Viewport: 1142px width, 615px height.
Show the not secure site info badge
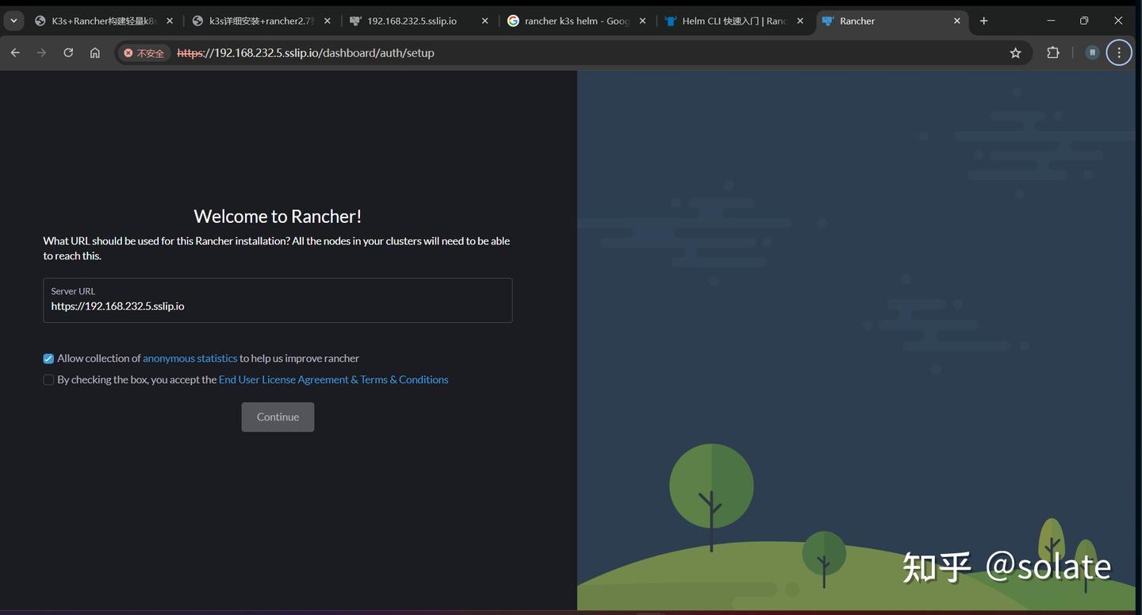[x=144, y=53]
